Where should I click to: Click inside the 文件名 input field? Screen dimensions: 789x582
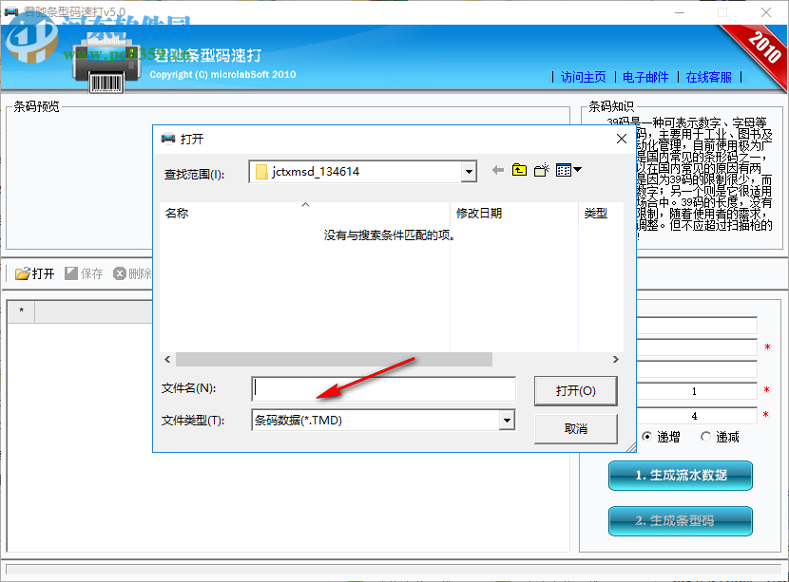click(380, 389)
